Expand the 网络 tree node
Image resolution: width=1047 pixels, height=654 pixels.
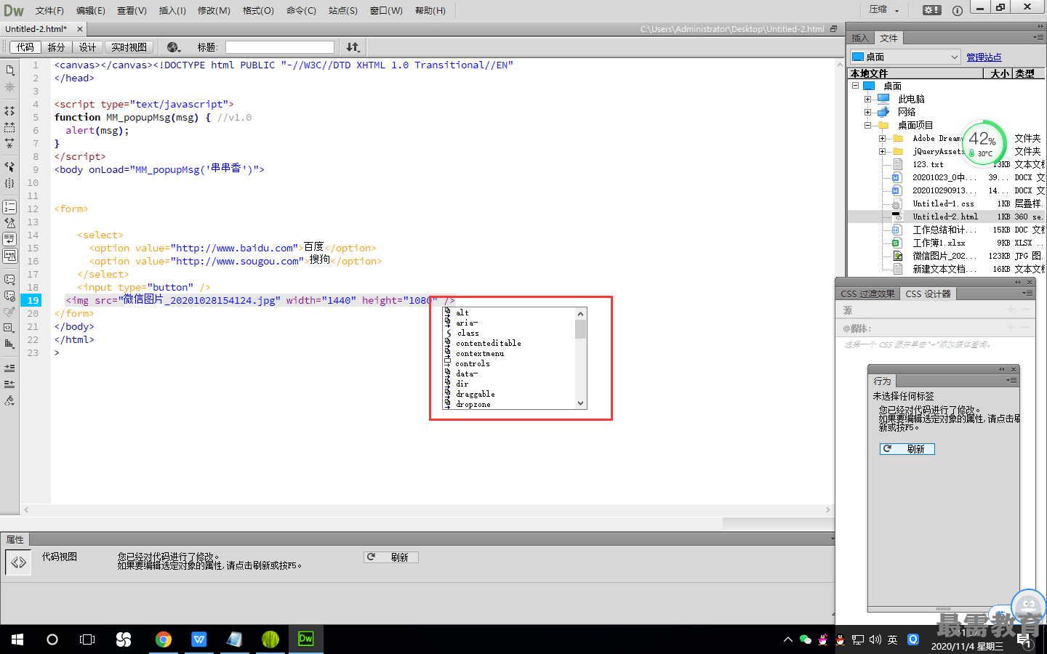[x=867, y=112]
